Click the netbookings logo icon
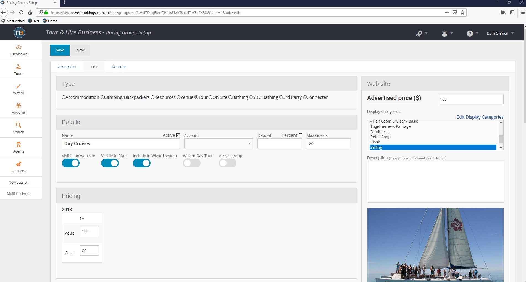This screenshot has width=526, height=282. [19, 33]
